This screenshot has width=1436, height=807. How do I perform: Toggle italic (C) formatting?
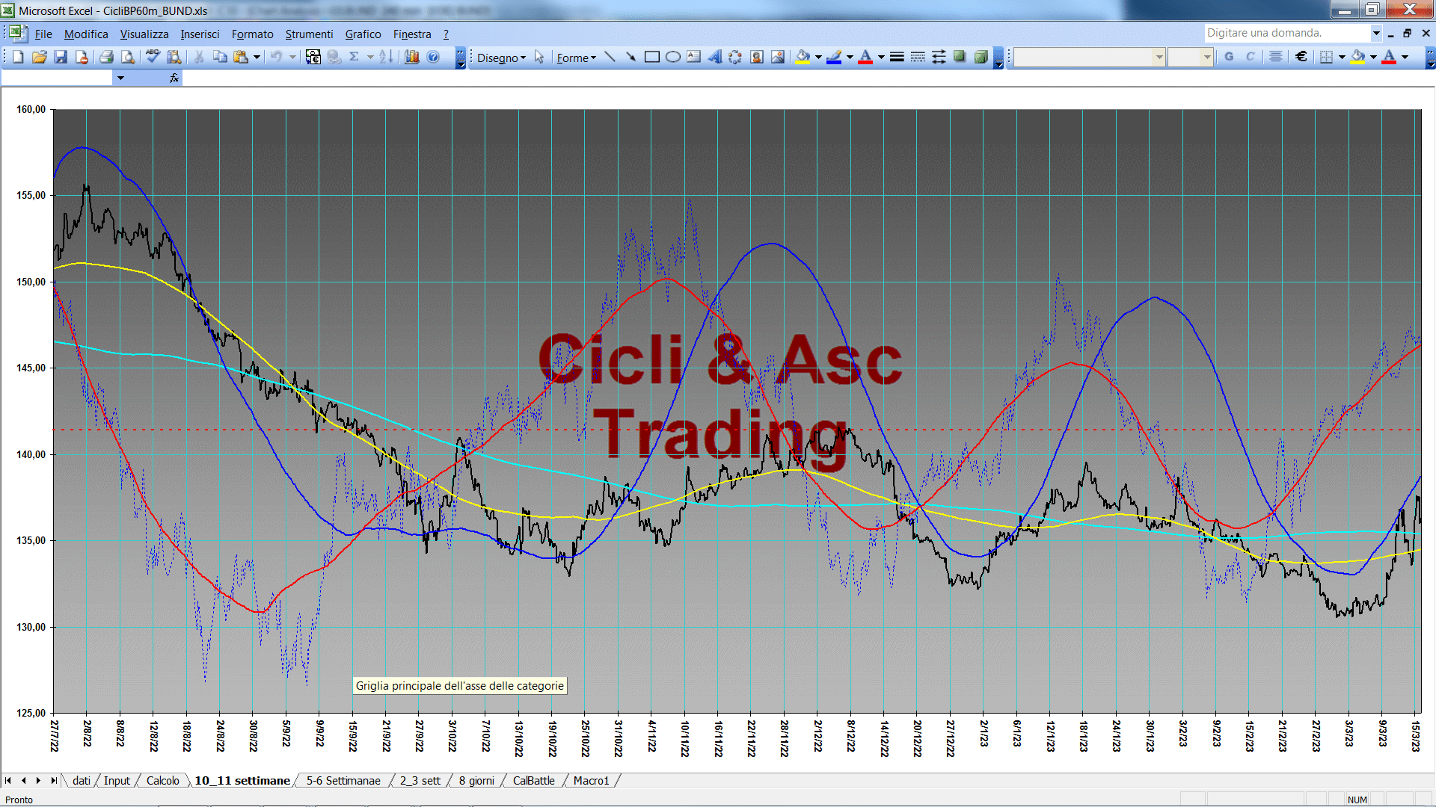(1250, 57)
